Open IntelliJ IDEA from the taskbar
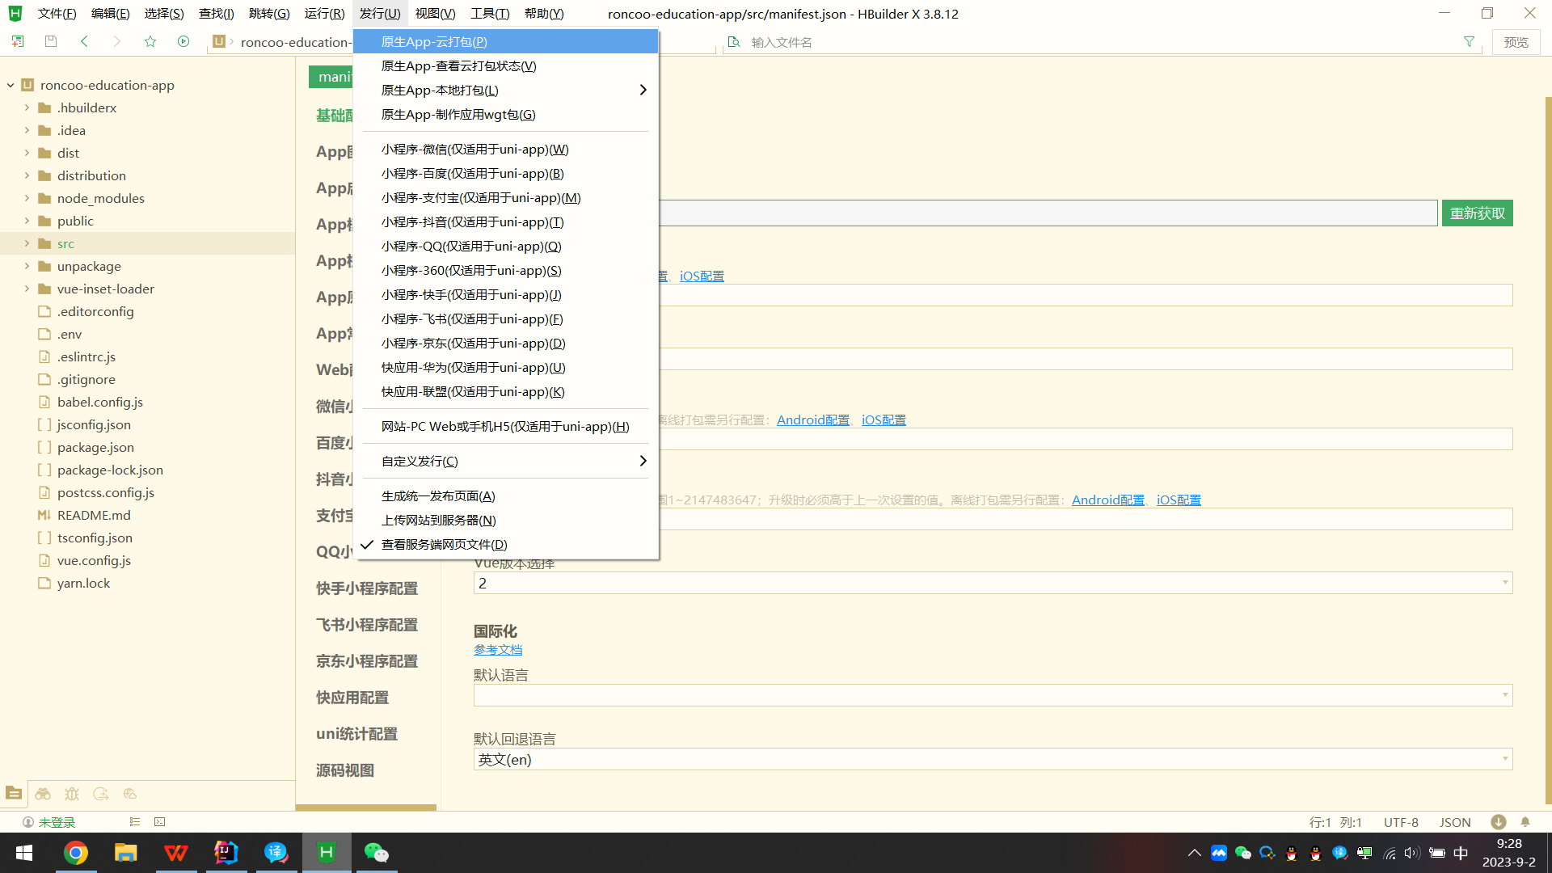 [x=226, y=853]
